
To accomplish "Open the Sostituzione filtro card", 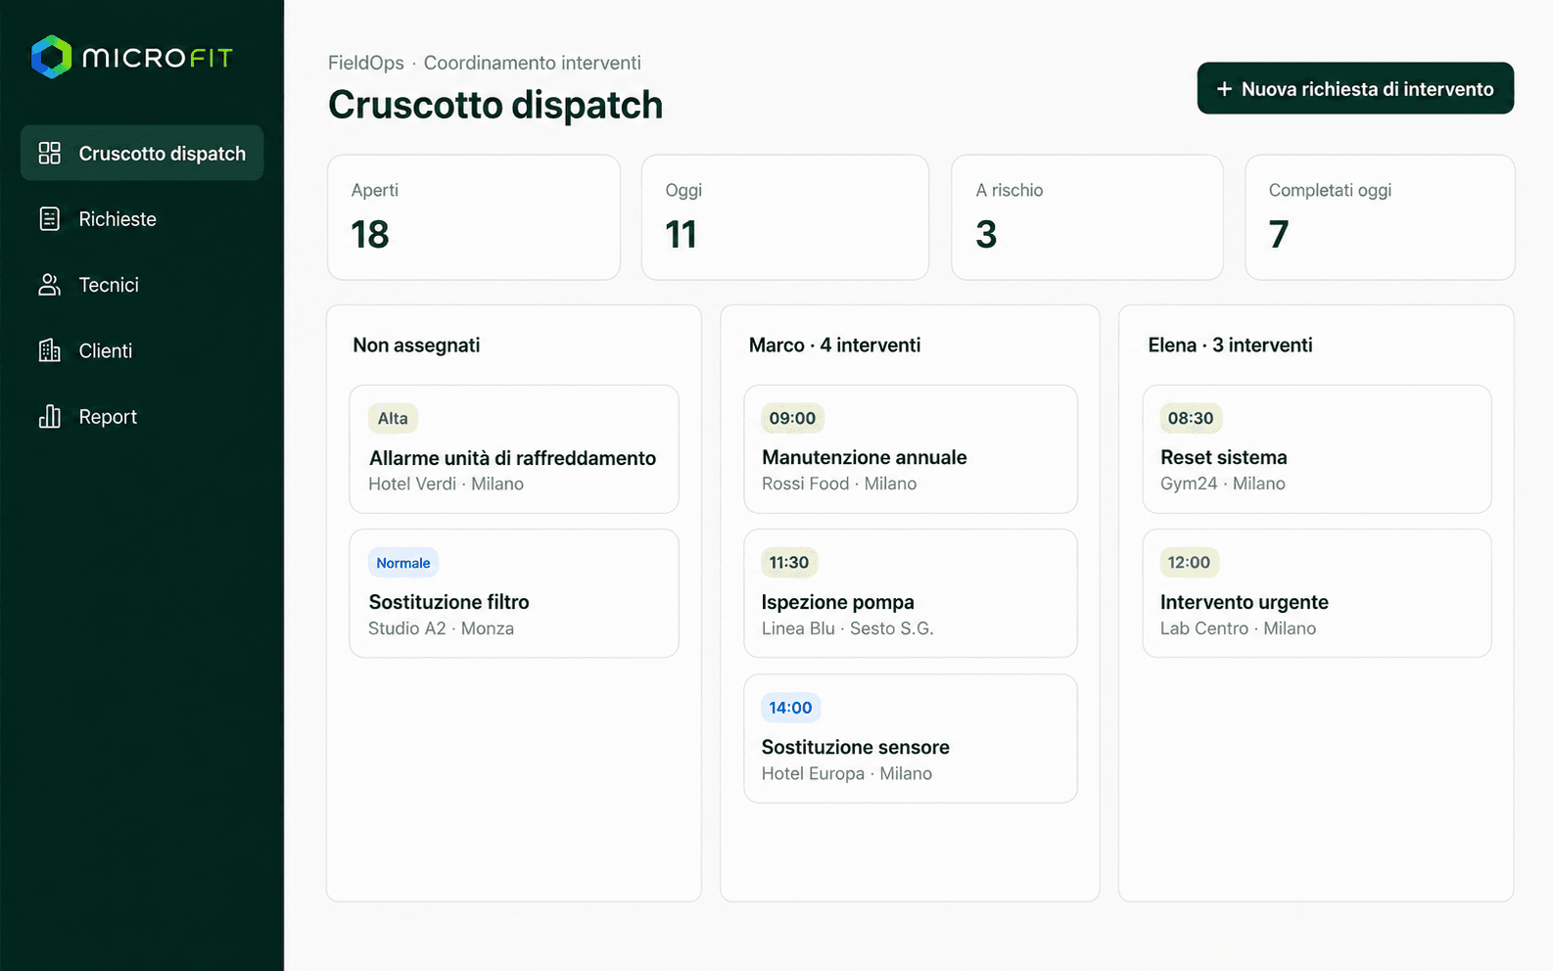I will [514, 593].
